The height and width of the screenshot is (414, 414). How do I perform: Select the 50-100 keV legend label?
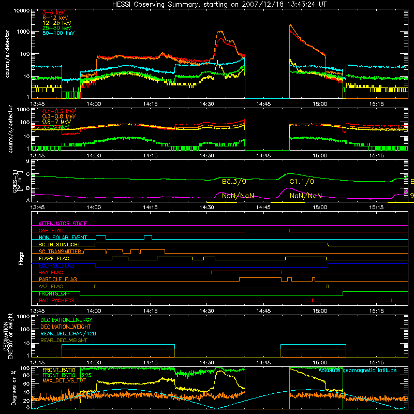point(58,33)
